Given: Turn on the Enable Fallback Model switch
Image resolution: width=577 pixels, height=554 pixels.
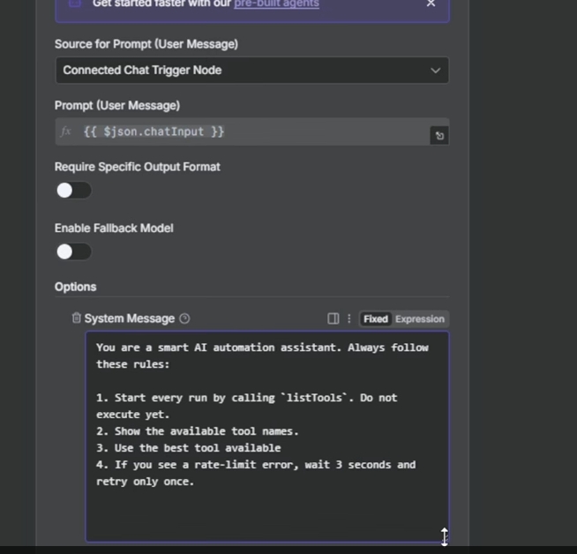Looking at the screenshot, I should click(74, 252).
